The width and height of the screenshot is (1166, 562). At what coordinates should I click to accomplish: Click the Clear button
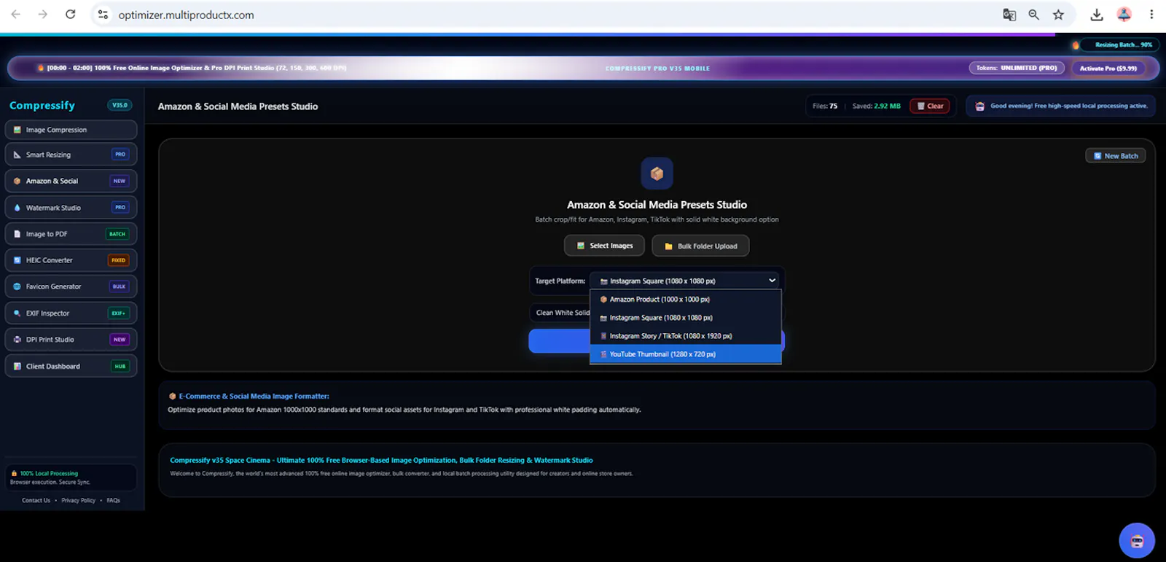(930, 106)
